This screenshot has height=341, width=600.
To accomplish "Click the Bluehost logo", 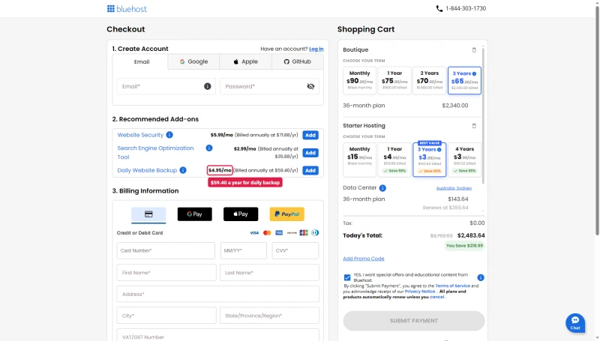I will tap(127, 9).
